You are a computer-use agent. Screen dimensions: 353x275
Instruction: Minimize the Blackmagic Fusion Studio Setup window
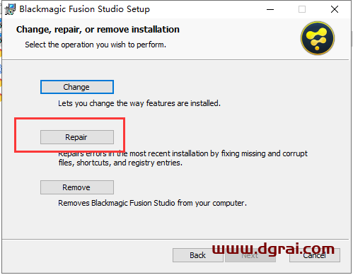(x=270, y=9)
